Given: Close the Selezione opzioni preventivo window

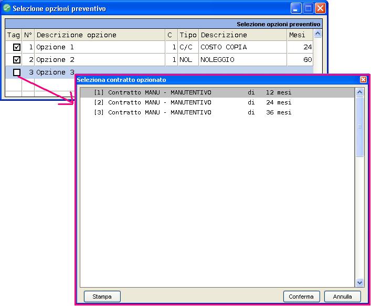Looking at the screenshot, I should (x=321, y=8).
